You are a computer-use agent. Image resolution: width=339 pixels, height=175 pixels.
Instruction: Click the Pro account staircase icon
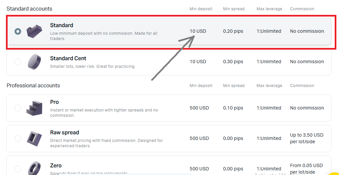click(34, 108)
